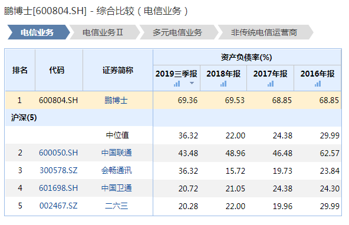Viewport: 349px width, 225px height.
Task: Select 中国联通's 62.57 value
Action: point(330,153)
